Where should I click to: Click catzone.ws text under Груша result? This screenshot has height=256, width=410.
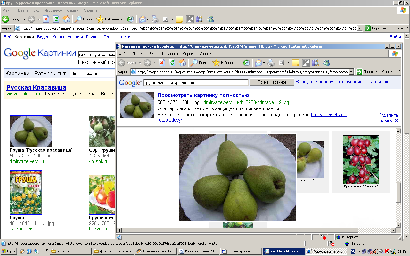coord(21,229)
